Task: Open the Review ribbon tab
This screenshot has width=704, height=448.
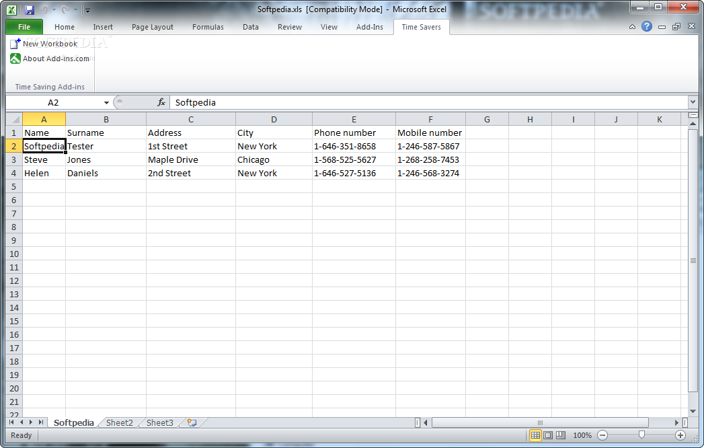Action: coord(290,27)
